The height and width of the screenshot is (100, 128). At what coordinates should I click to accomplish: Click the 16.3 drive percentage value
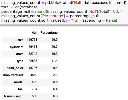[x=55, y=54]
